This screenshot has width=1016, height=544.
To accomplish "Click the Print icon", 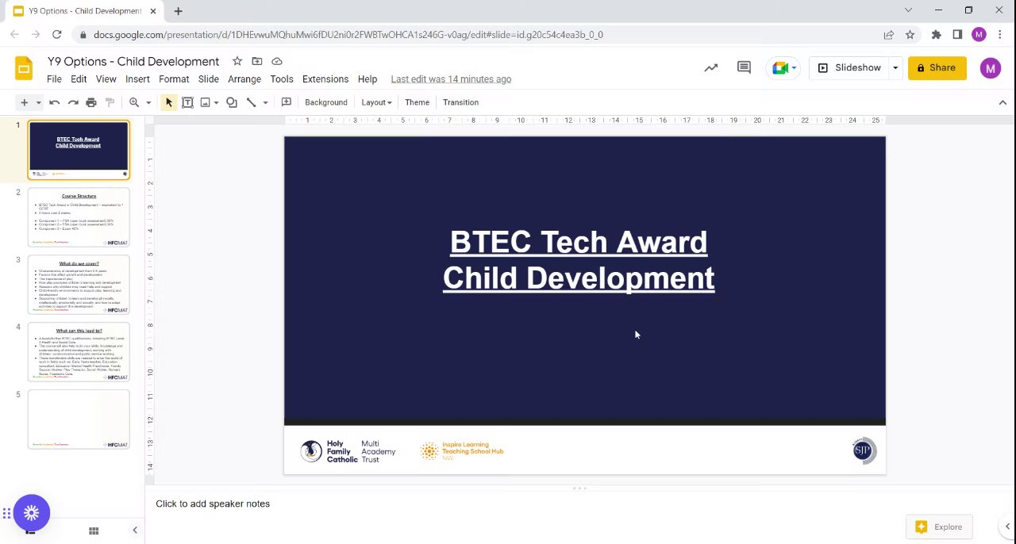I will point(91,102).
